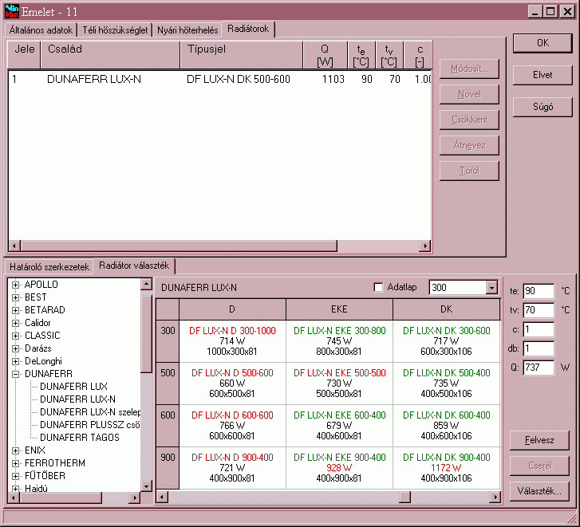
Task: Click the Felvesz button
Action: [x=539, y=440]
